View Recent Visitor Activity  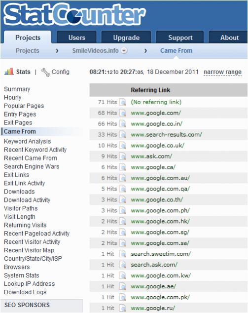[x=32, y=242]
